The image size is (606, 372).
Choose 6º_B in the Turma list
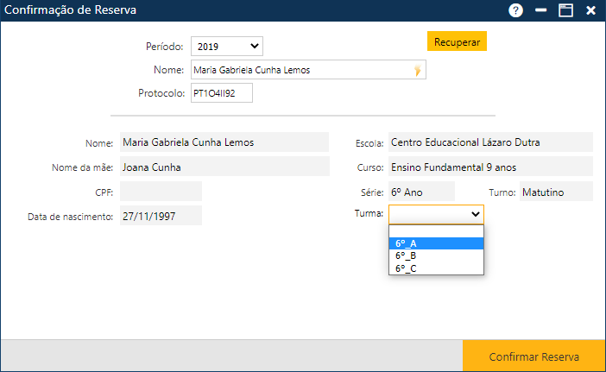[x=436, y=255]
